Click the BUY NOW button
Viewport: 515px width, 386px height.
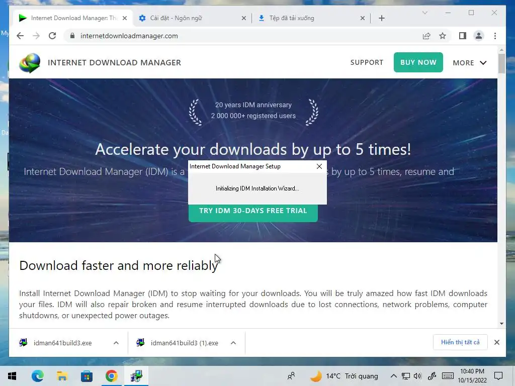[x=418, y=62]
